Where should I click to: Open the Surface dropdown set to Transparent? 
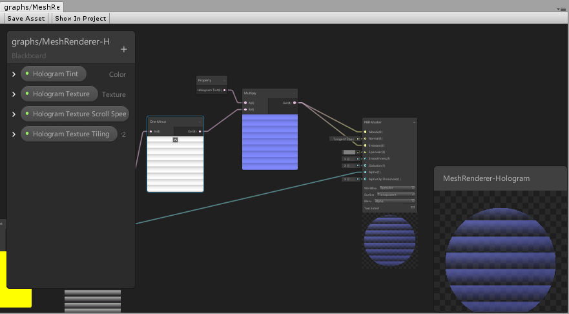coord(396,194)
